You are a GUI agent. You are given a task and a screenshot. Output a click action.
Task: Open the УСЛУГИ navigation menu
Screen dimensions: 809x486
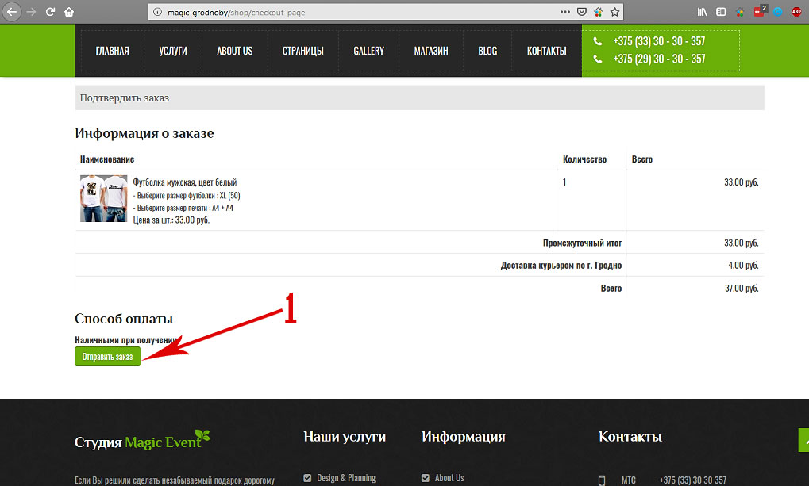[172, 51]
